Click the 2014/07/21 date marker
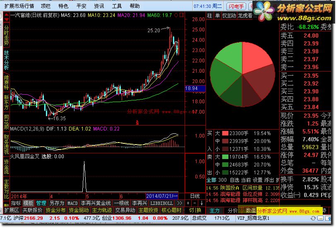 click(162, 196)
